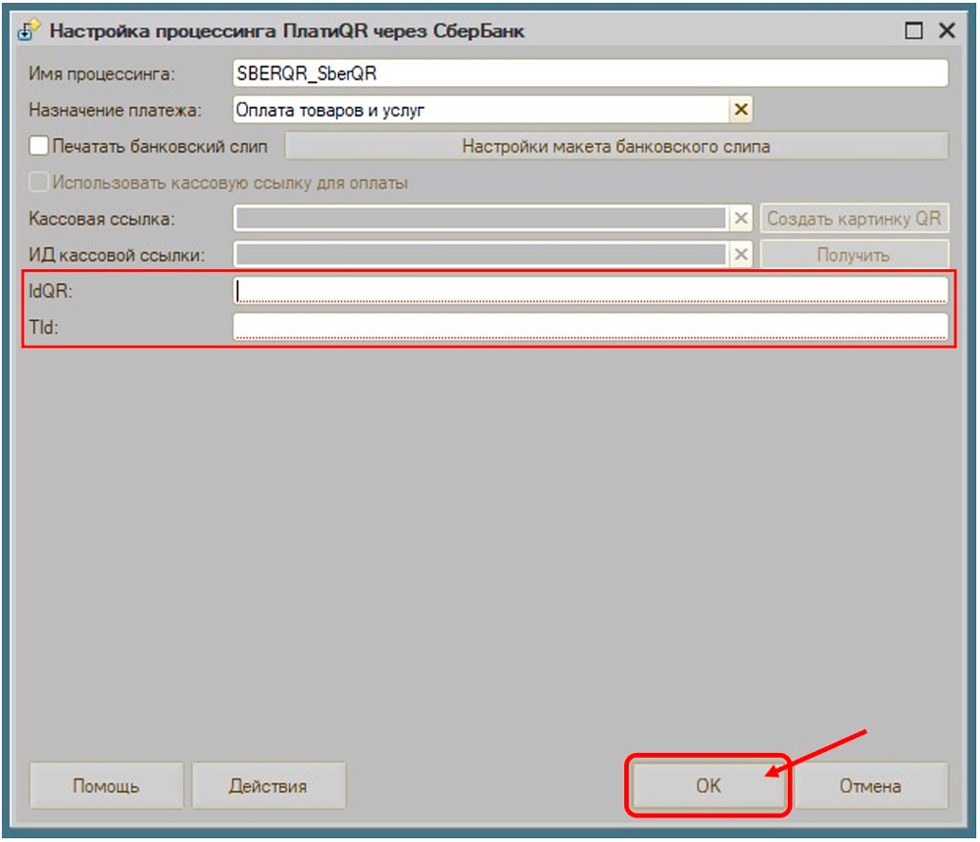Clear the Кассовая ссылка field with X
The image size is (980, 842).
[x=741, y=218]
